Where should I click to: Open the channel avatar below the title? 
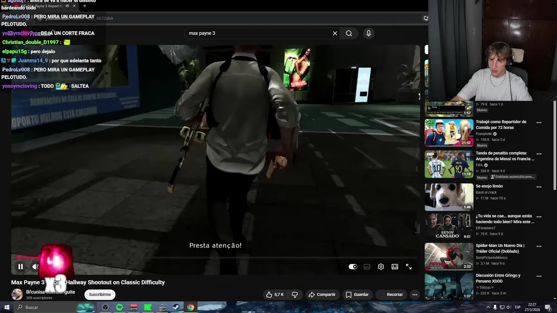(17, 294)
